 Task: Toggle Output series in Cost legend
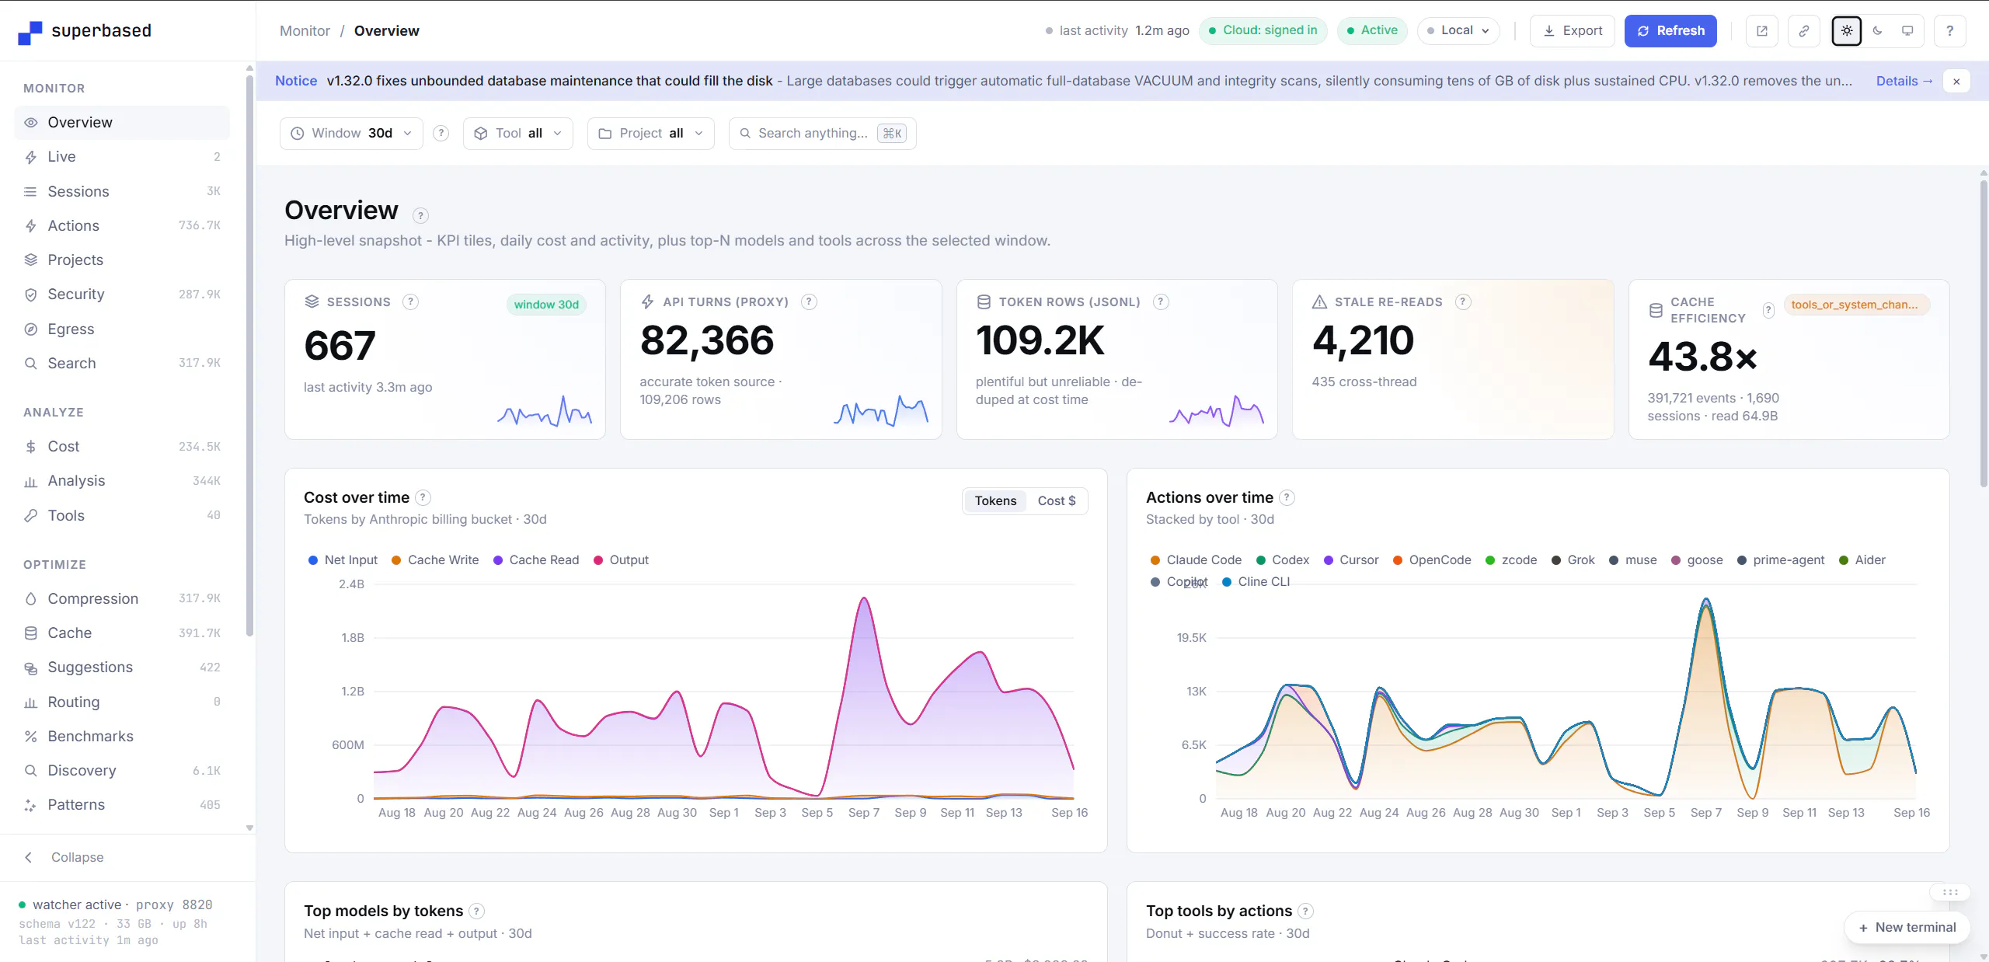tap(621, 559)
